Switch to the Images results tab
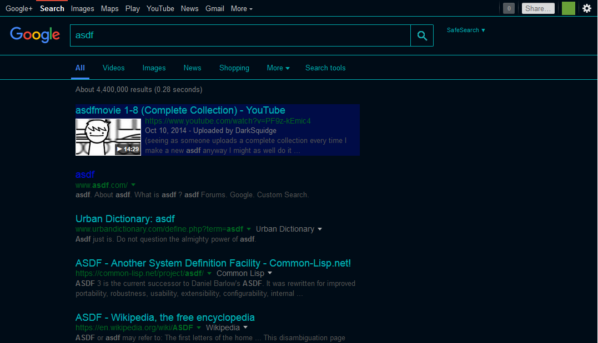 coord(154,68)
